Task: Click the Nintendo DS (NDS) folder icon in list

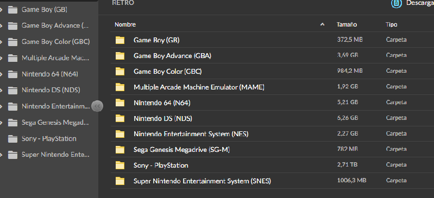Action: (x=120, y=119)
